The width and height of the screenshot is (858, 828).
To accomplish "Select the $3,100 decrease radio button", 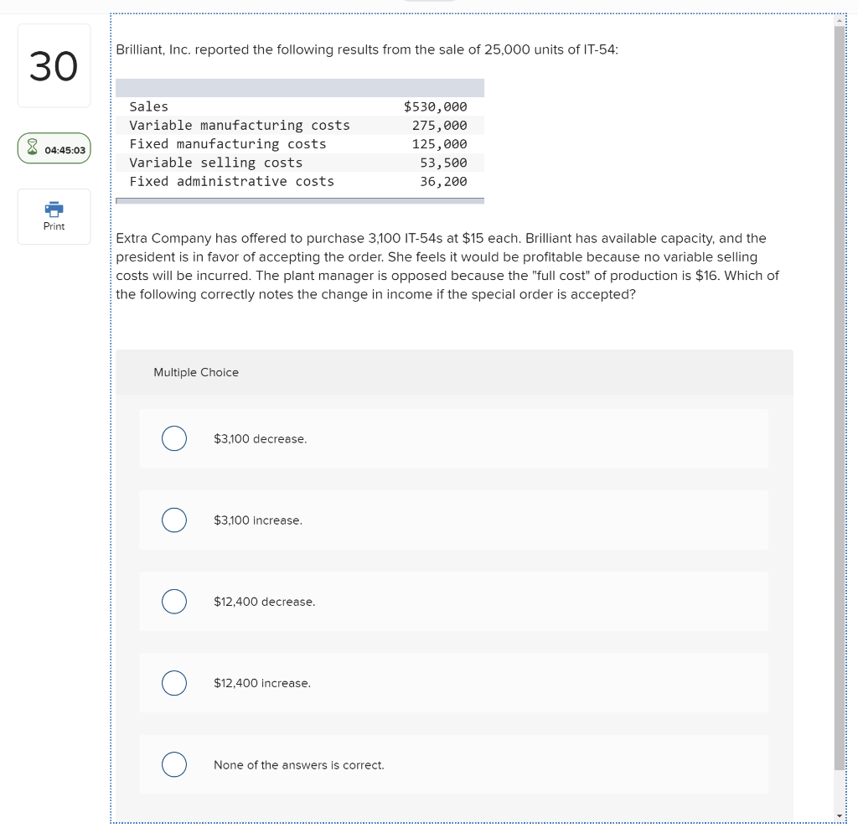I will point(174,438).
